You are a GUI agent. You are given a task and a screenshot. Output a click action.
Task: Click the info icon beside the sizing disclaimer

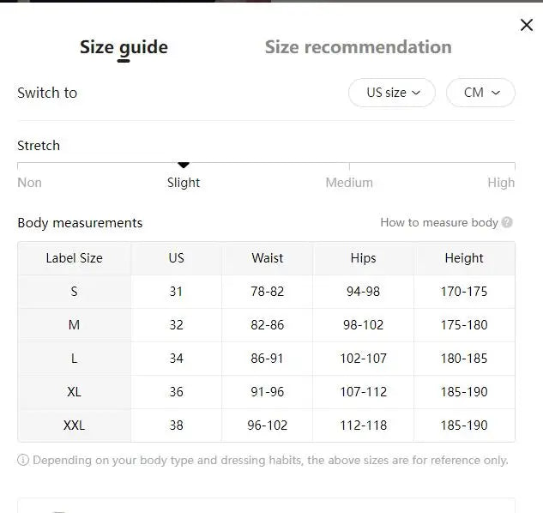coord(23,460)
